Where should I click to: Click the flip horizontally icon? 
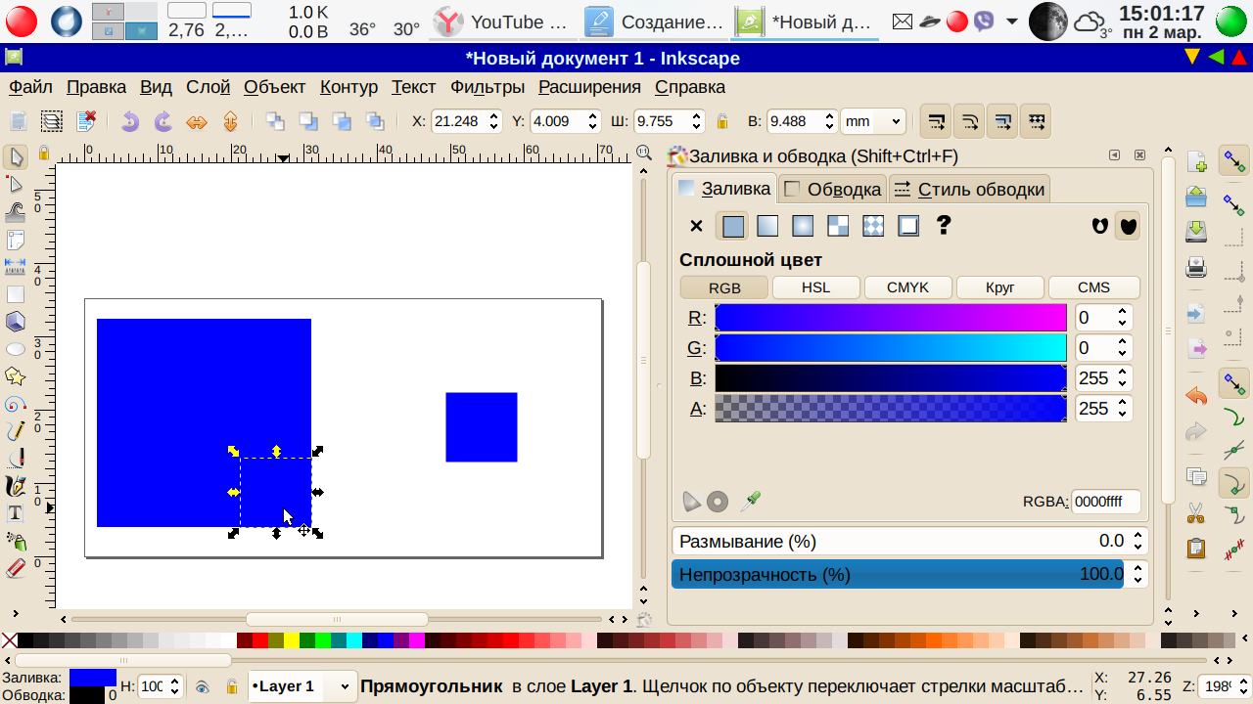click(197, 121)
